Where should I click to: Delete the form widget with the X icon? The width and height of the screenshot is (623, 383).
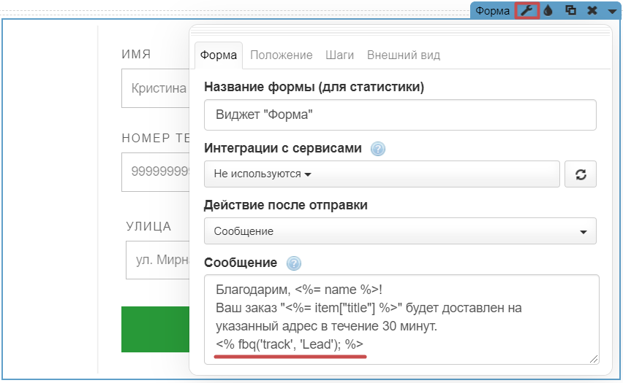[x=592, y=11]
